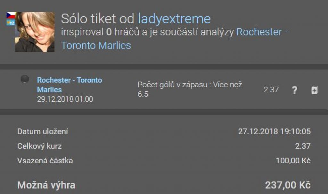Open the Rochester - Toronto Marlies match link in bet row
328x194 pixels.
70,85
